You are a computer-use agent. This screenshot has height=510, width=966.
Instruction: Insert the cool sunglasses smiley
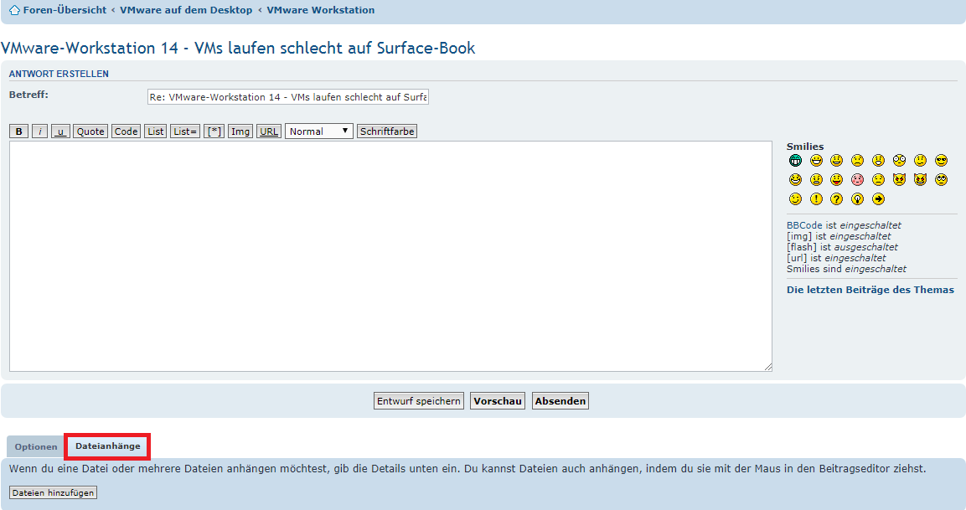pos(941,160)
